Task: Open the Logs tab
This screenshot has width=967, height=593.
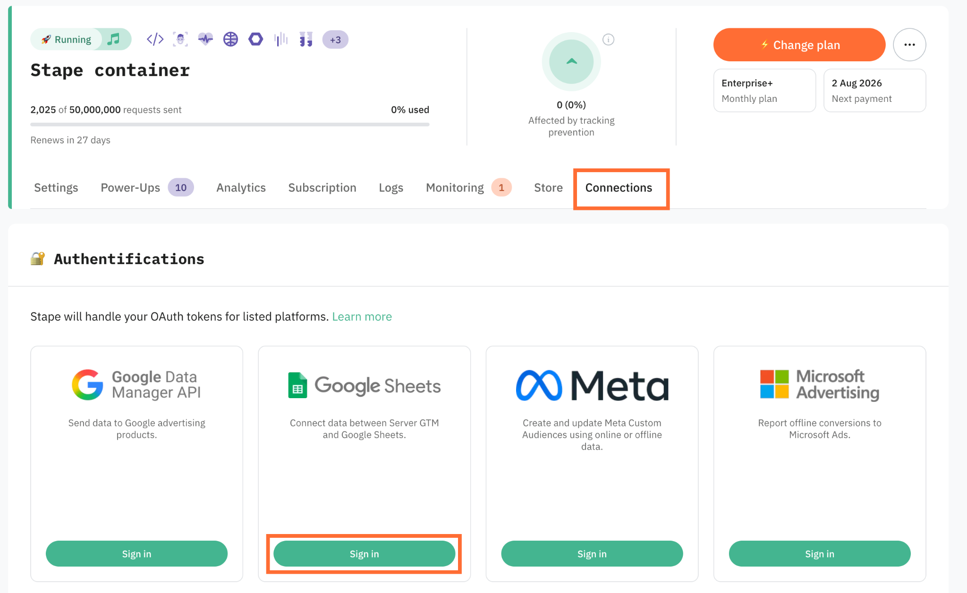Action: pyautogui.click(x=391, y=188)
